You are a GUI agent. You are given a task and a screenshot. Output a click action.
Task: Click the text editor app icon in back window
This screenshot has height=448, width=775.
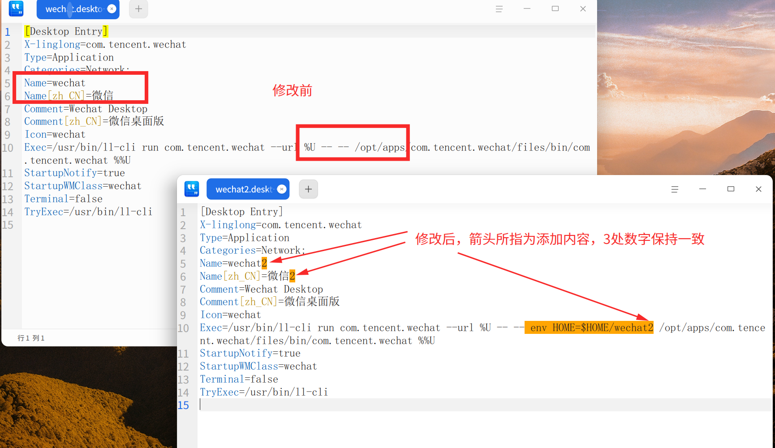click(x=16, y=8)
